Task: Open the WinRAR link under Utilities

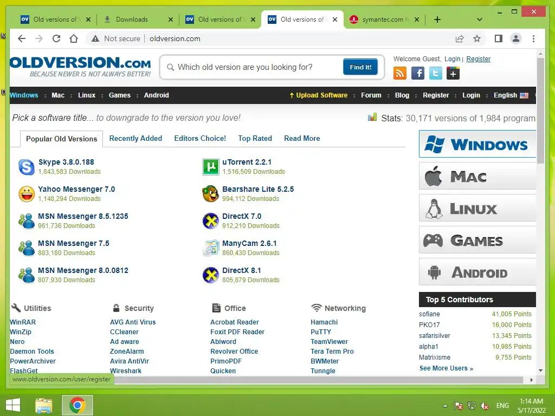Action: [23, 322]
